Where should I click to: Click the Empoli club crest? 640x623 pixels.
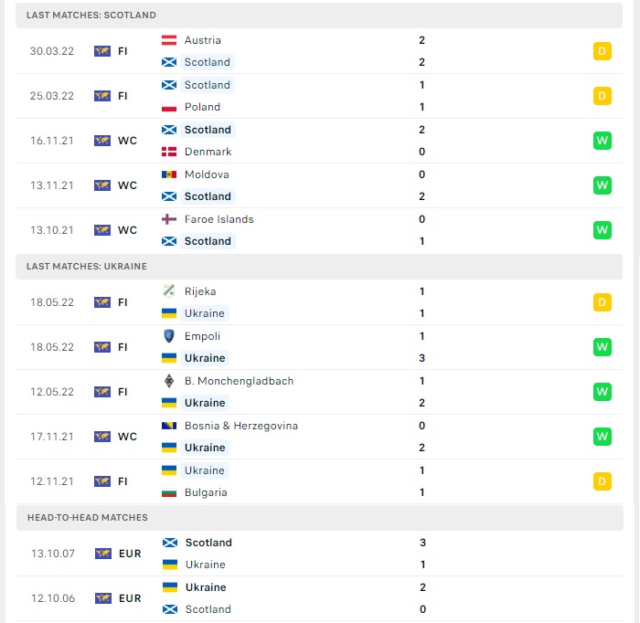coord(169,336)
